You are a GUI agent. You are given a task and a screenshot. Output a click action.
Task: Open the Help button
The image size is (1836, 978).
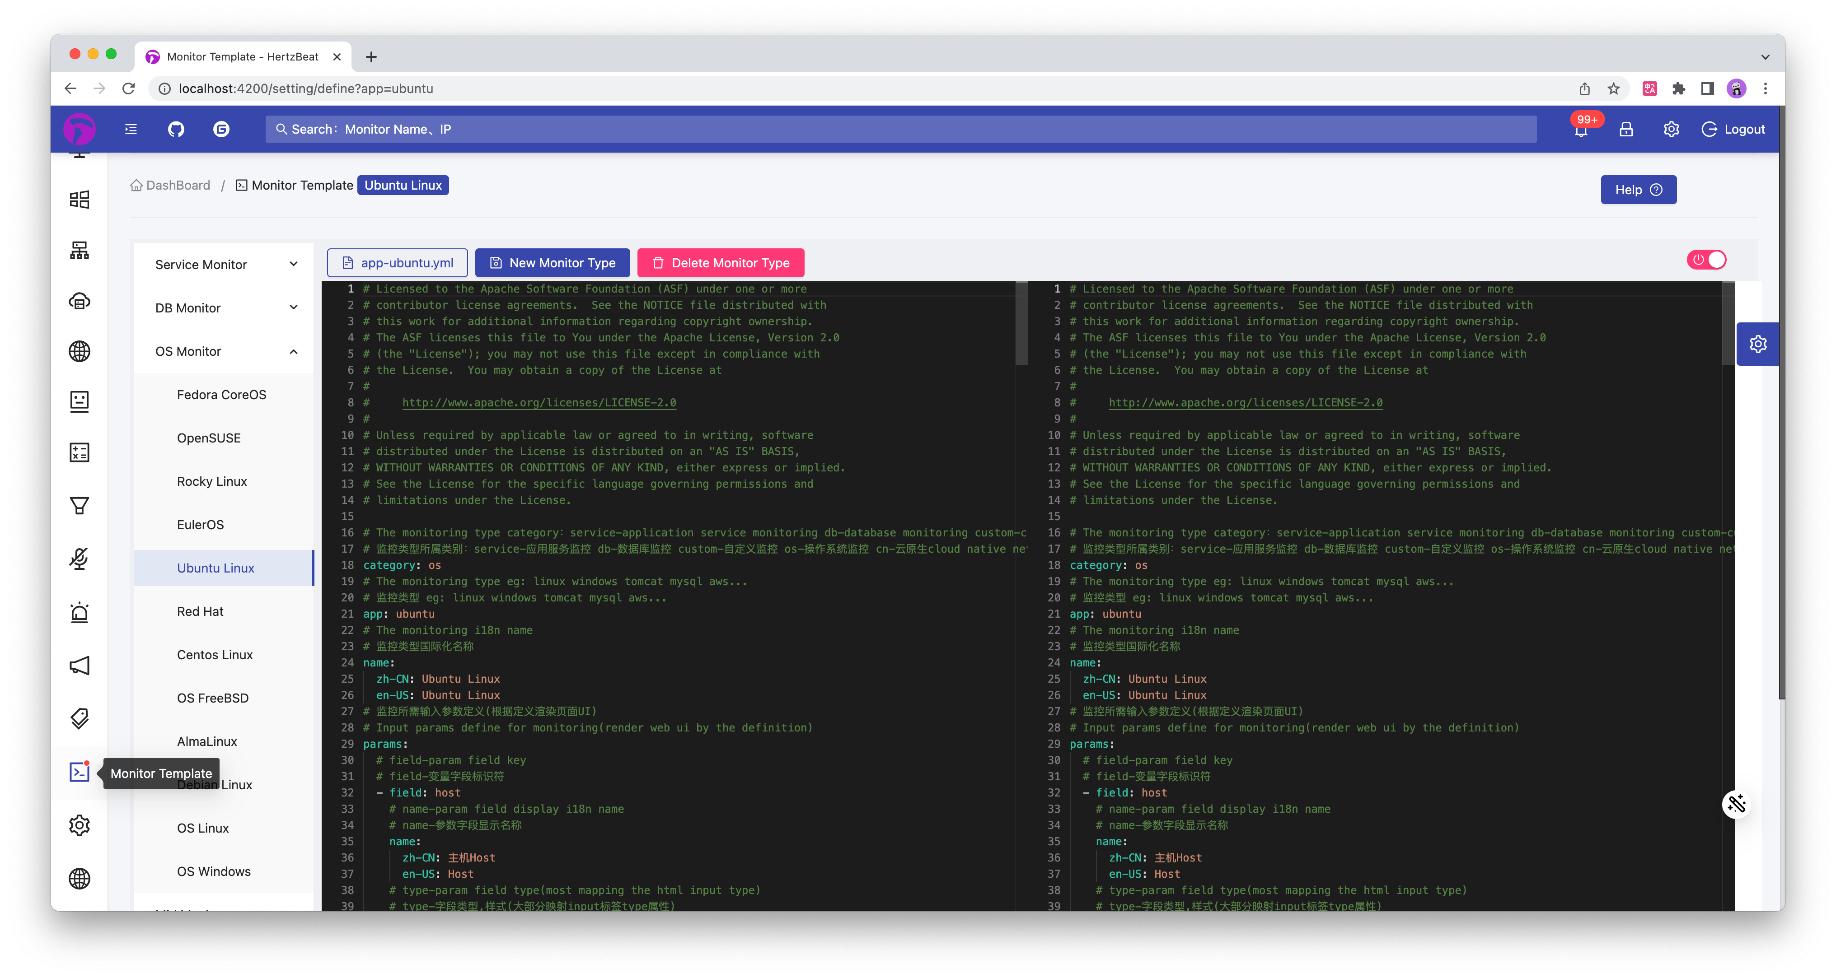point(1638,190)
